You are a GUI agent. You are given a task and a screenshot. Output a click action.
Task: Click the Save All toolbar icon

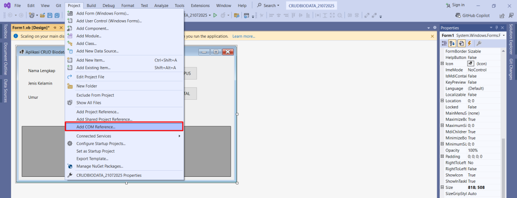(x=57, y=15)
